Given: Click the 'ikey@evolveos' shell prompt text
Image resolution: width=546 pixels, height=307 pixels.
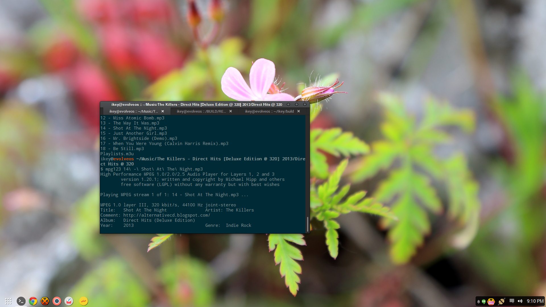Looking at the screenshot, I should click(x=117, y=159).
